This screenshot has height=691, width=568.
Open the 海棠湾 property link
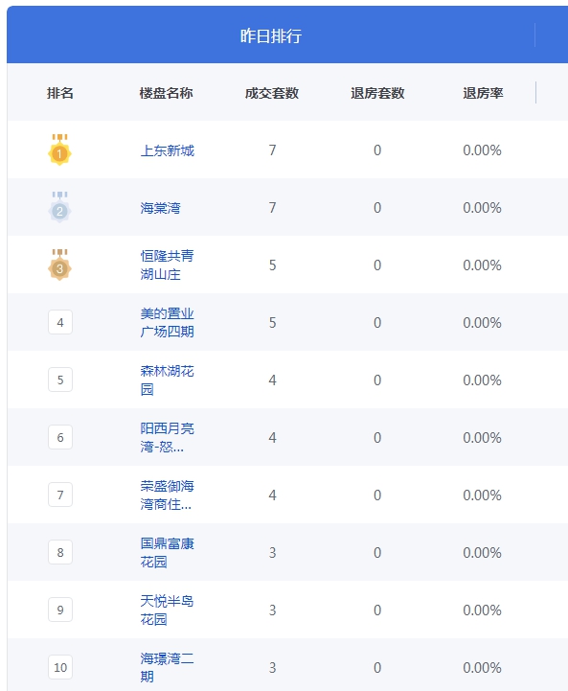click(x=160, y=208)
